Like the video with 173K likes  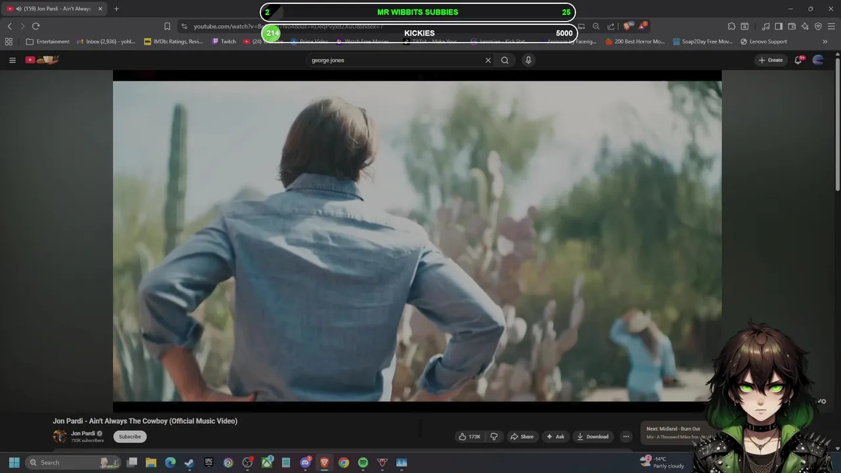pyautogui.click(x=469, y=436)
